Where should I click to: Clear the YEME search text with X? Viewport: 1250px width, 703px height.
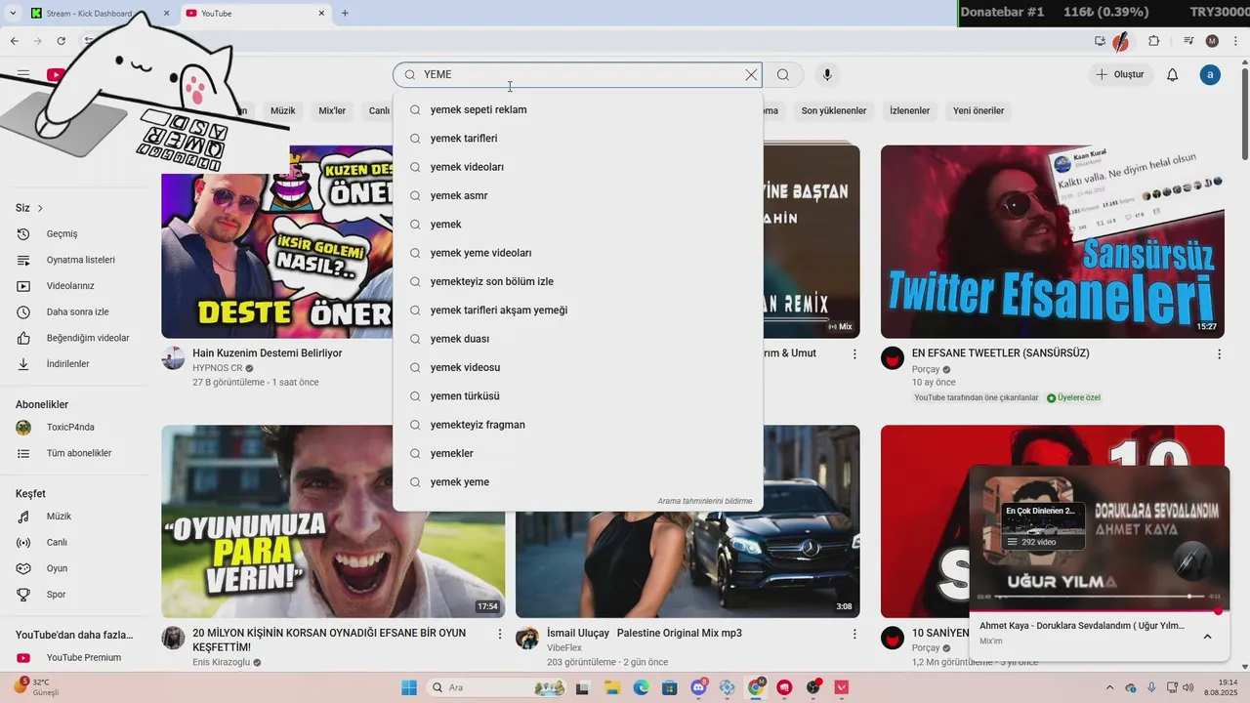tap(751, 75)
